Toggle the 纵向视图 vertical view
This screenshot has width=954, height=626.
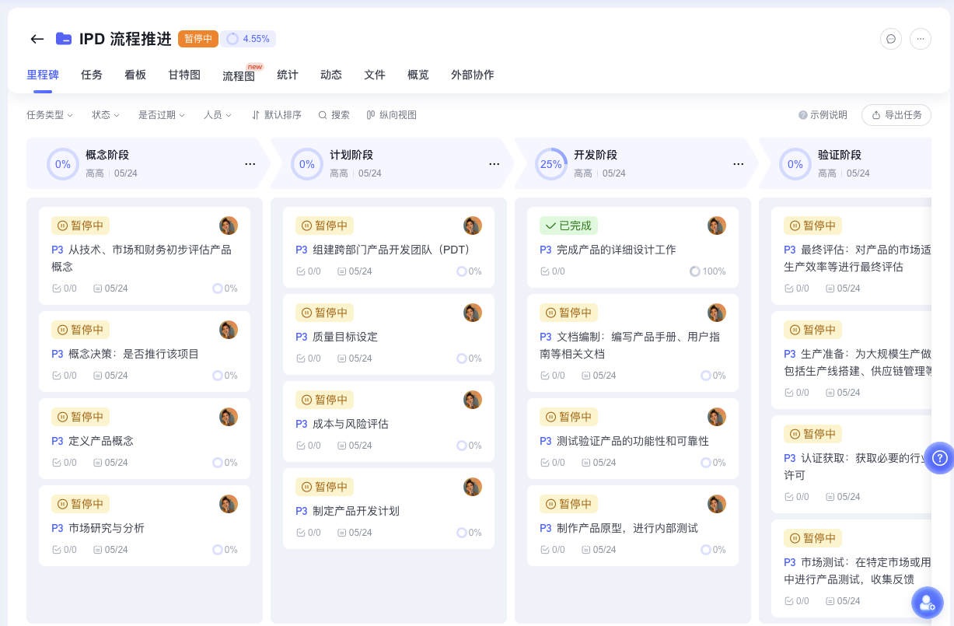392,115
